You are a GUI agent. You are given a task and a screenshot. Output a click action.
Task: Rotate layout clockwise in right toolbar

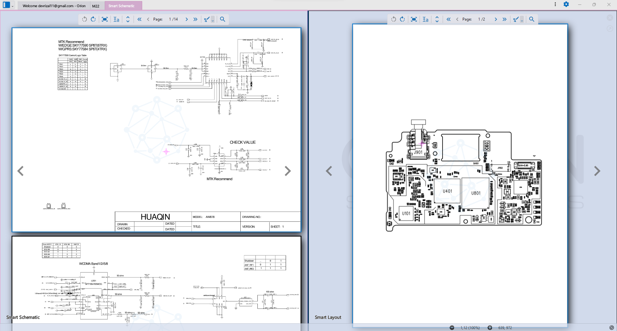pos(402,19)
